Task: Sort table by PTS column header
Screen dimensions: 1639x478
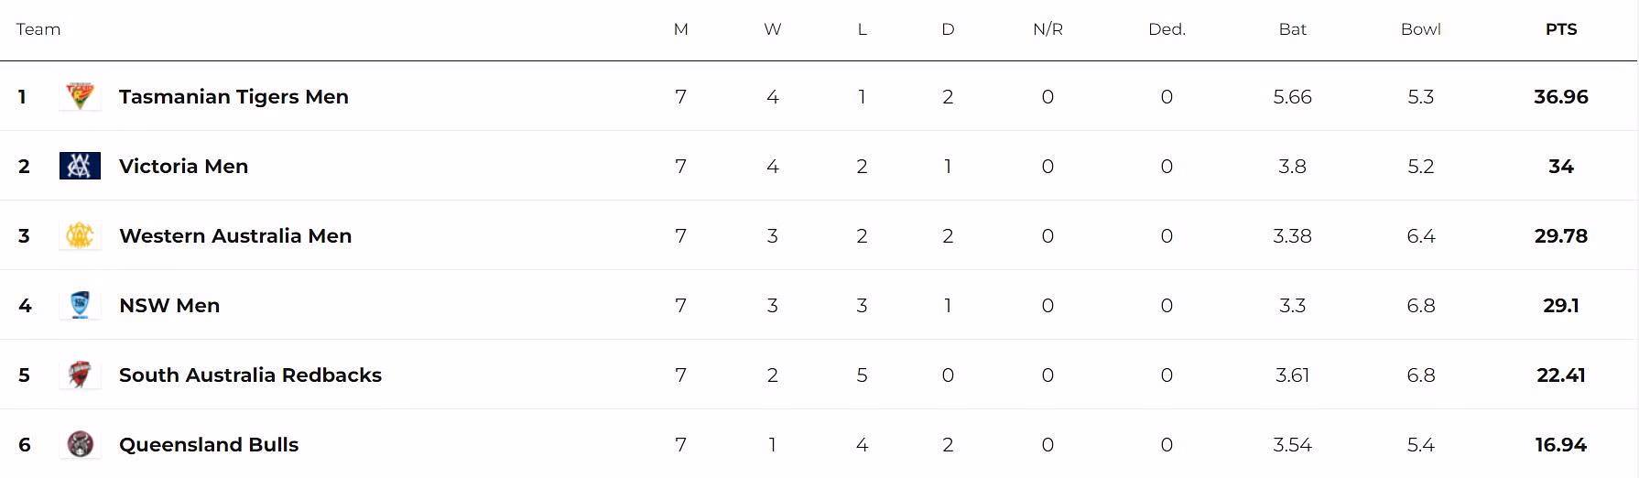Action: (x=1561, y=29)
